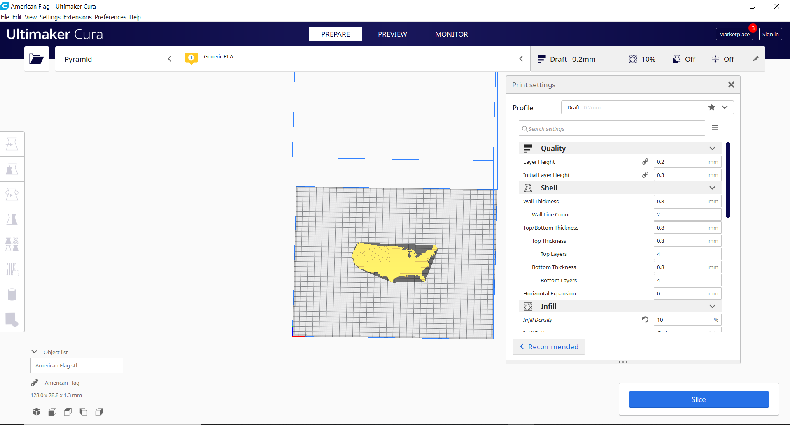
Task: Switch to front view cube icon
Action: [52, 411]
